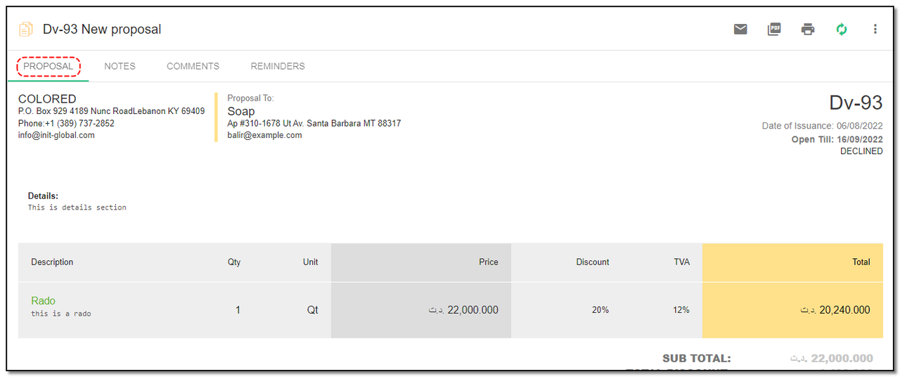Click the Dv-93 New proposal title
900x377 pixels.
(x=102, y=30)
